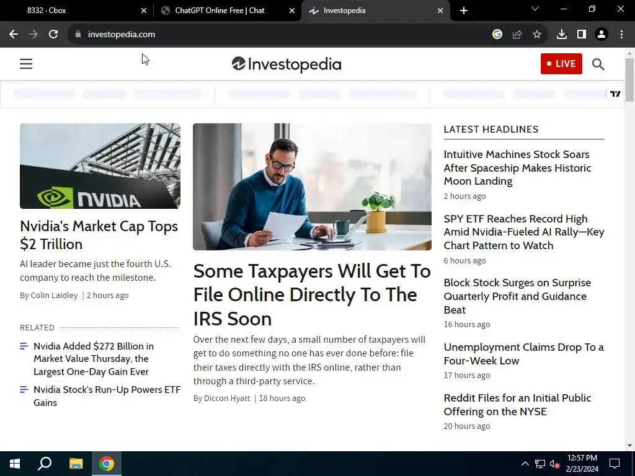Click the scrollbar up arrow
This screenshot has height=476, width=635.
(629, 53)
